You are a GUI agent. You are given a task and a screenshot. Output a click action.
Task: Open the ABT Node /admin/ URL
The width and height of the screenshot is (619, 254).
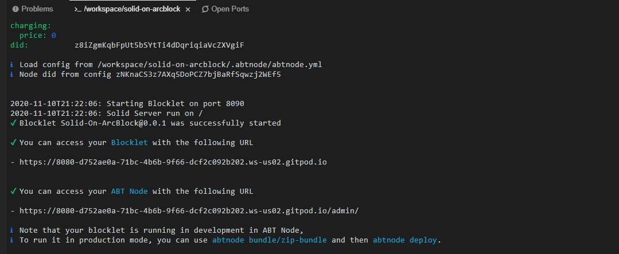tap(189, 211)
